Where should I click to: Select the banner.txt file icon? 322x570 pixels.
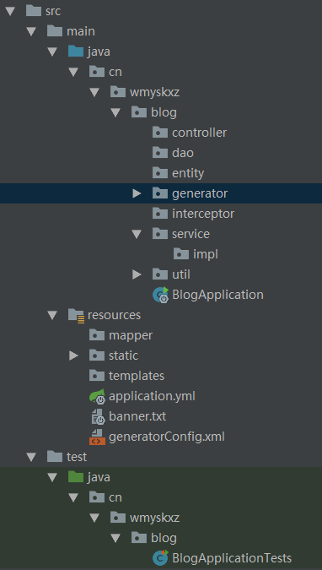[98, 416]
